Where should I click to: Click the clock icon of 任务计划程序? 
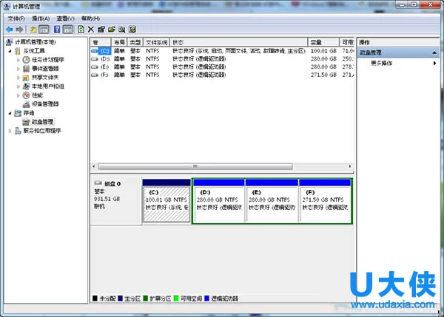tap(26, 60)
